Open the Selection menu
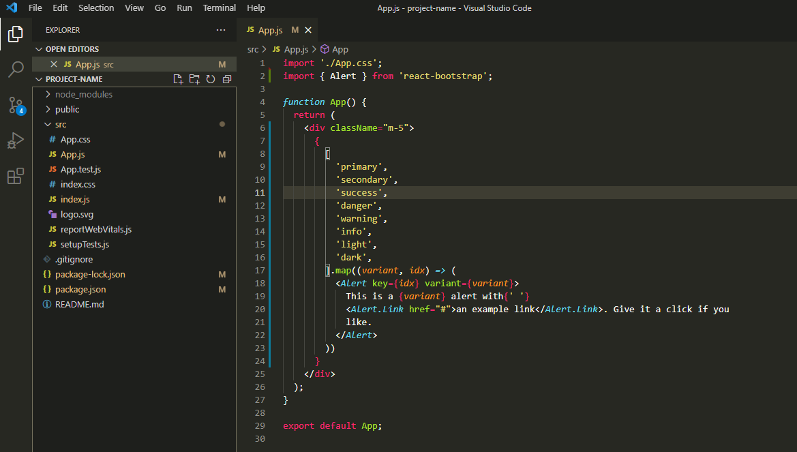This screenshot has height=452, width=797. (x=96, y=8)
